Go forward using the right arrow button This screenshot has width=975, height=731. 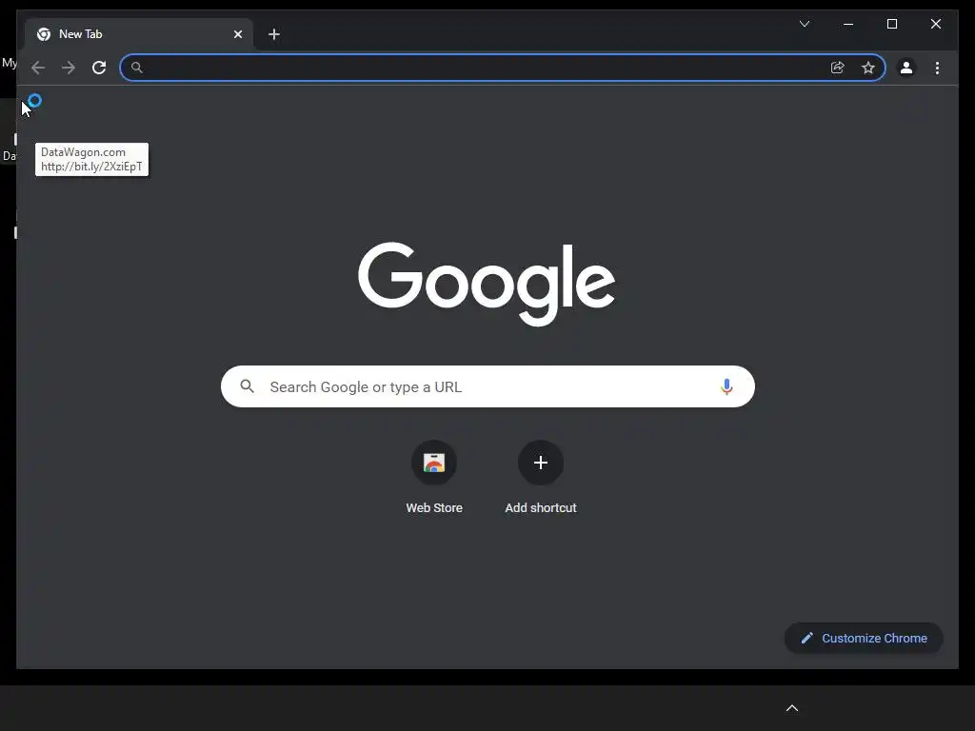point(69,68)
